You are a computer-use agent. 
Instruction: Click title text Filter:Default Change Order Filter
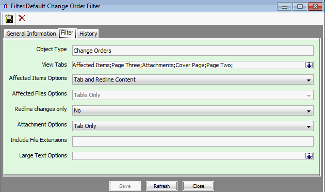(x=56, y=6)
